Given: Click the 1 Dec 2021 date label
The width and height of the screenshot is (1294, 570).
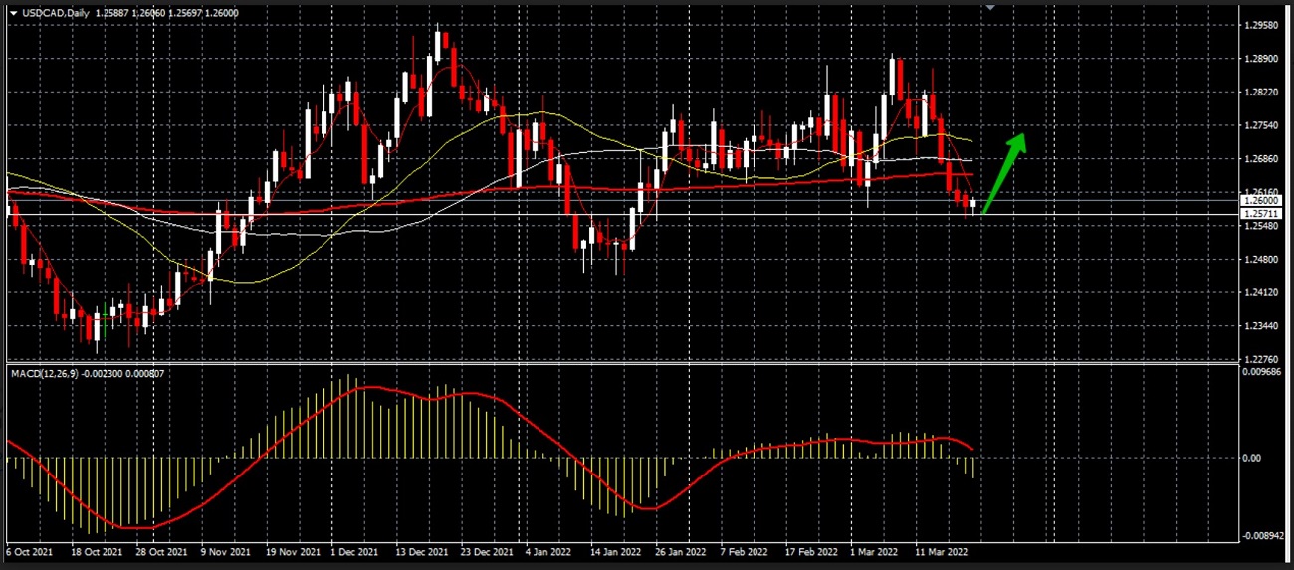Looking at the screenshot, I should 355,550.
